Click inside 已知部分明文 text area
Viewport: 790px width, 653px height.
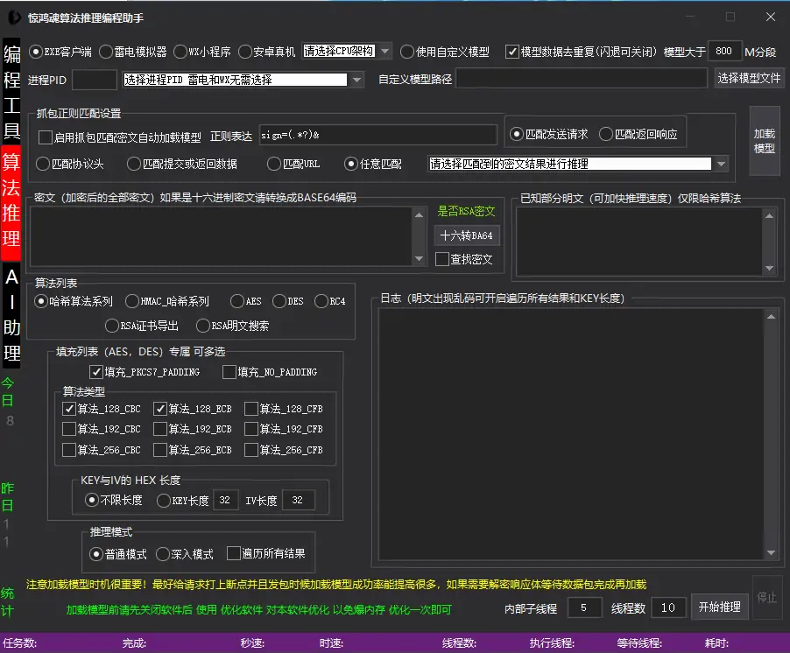coord(640,242)
